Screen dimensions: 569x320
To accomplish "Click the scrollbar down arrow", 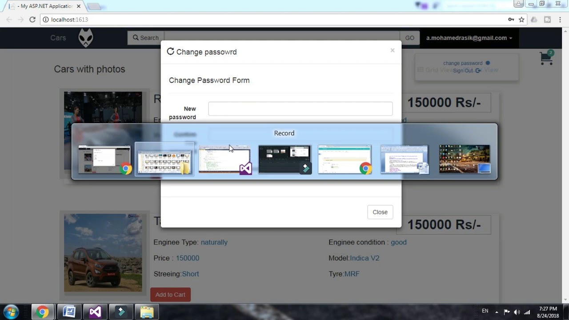I will (565, 300).
